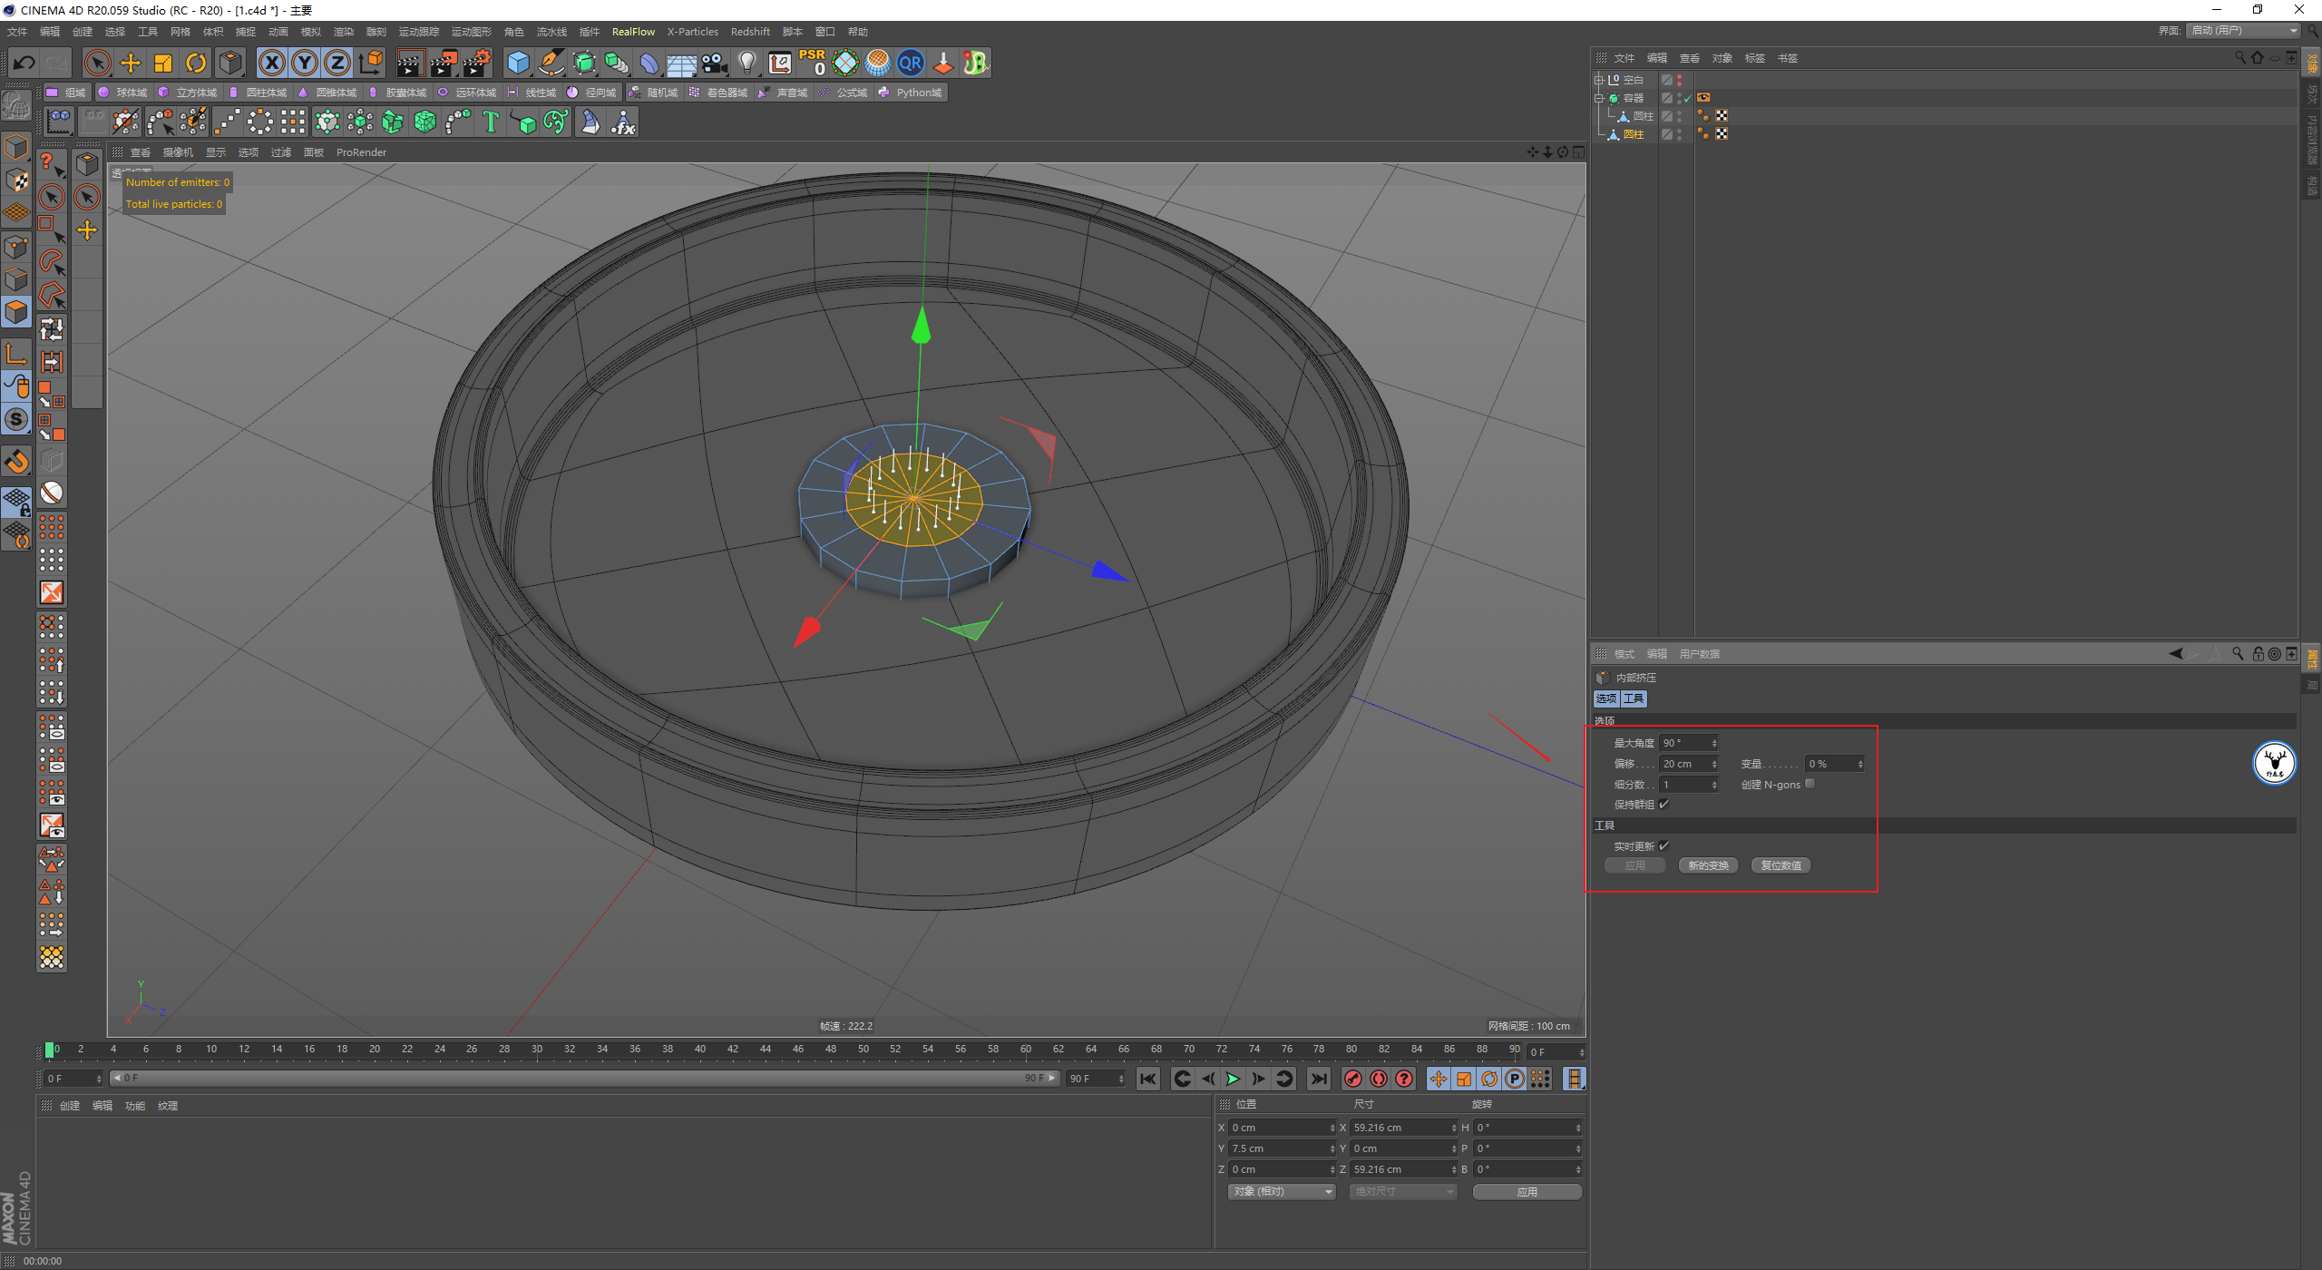Toggle the 创建 N-gons checkbox
Image resolution: width=2322 pixels, height=1270 pixels.
(x=1810, y=784)
